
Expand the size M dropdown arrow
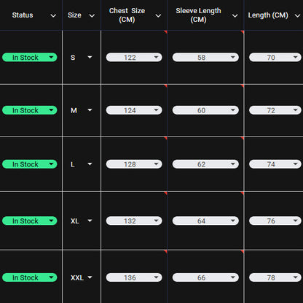click(90, 110)
